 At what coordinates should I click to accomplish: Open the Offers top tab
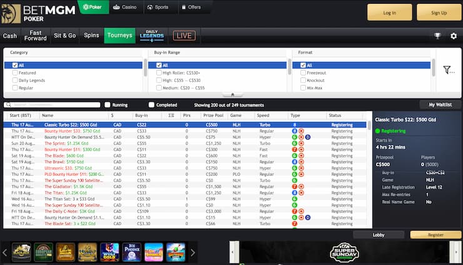(191, 7)
